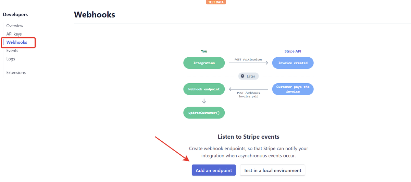Open the Events page
The height and width of the screenshot is (182, 411).
pos(12,51)
